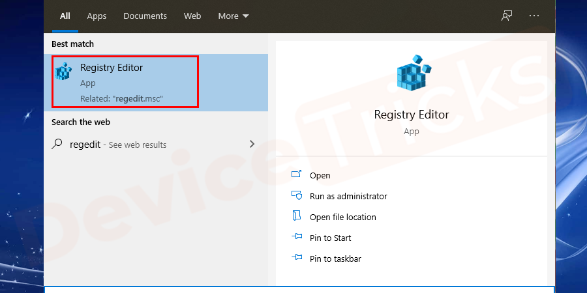Open the feedback icon in header

point(507,16)
